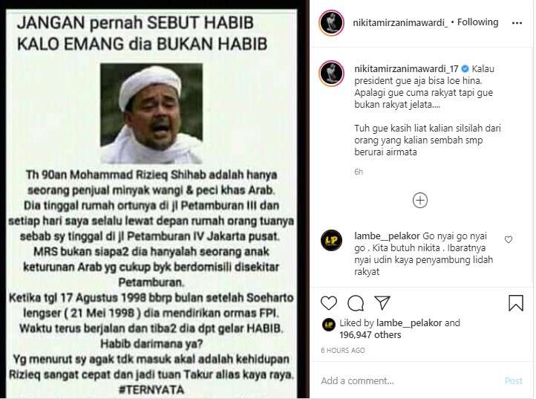Screen dimensions: 536x399
Task: Save the post with the bookmark icon
Action: (516, 303)
